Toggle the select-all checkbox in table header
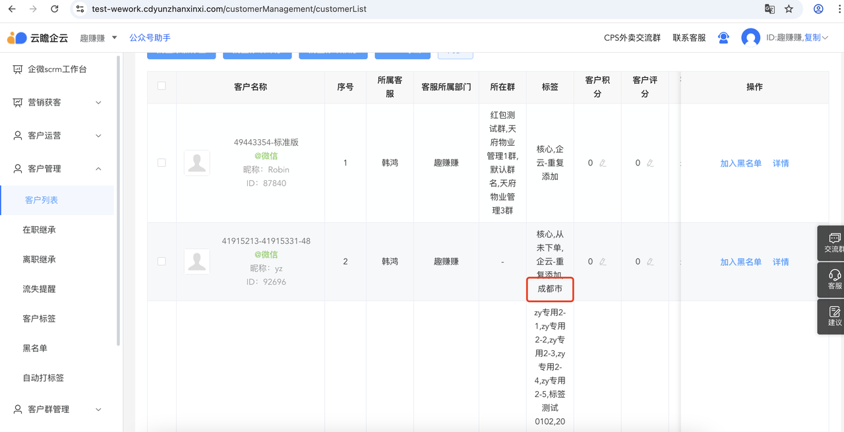The height and width of the screenshot is (432, 844). [x=162, y=86]
